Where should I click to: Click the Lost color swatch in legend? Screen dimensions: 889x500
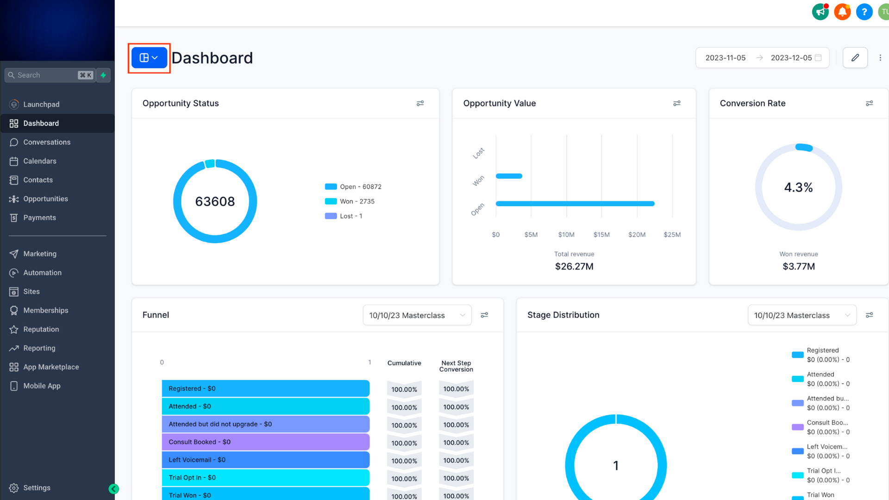click(x=331, y=216)
